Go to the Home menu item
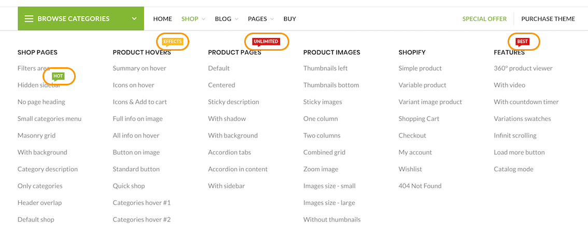588x240 pixels. [x=162, y=19]
